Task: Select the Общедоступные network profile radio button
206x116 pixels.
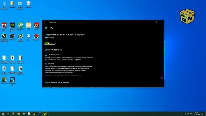Action: coord(46,55)
